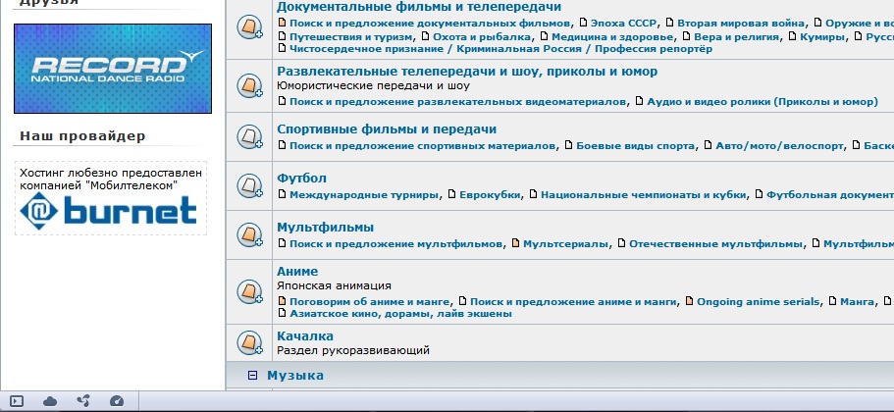Open Поговорим об аниме и манге subforum
The height and width of the screenshot is (412, 894).
[369, 301]
